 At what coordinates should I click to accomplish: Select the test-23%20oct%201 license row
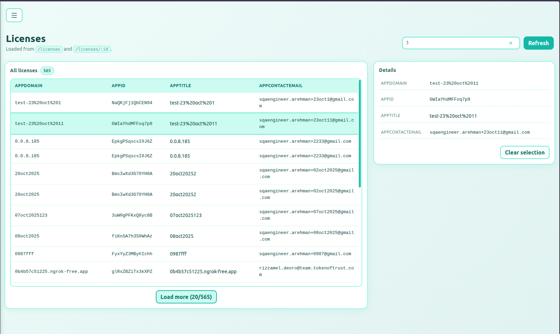[184, 103]
